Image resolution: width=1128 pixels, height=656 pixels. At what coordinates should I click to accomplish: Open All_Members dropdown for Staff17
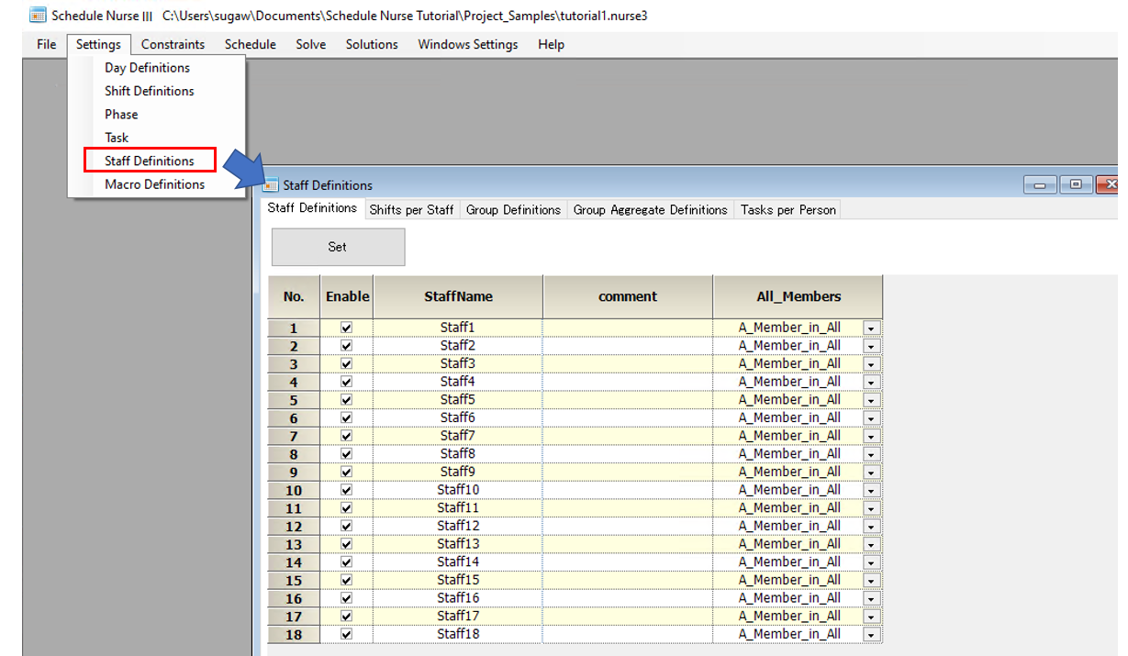tap(871, 617)
